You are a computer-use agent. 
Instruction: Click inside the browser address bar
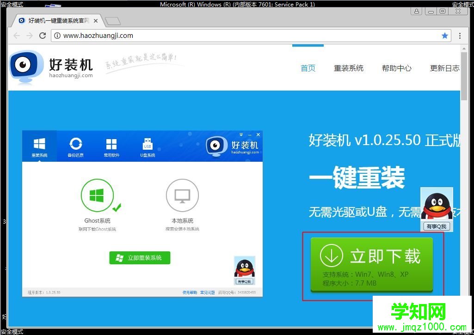[185, 35]
